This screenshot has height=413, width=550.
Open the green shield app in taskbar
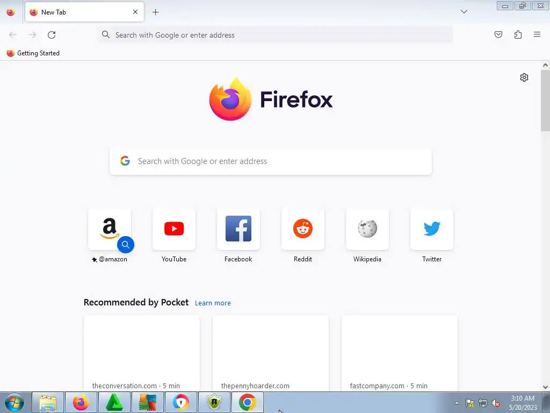214,402
